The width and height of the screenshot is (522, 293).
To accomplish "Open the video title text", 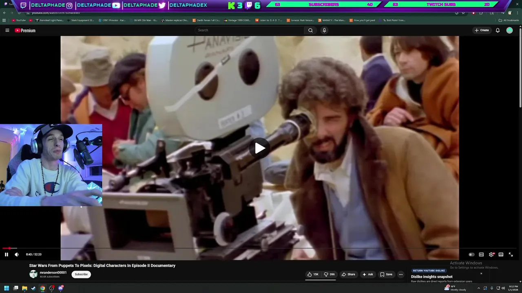I will click(x=102, y=265).
